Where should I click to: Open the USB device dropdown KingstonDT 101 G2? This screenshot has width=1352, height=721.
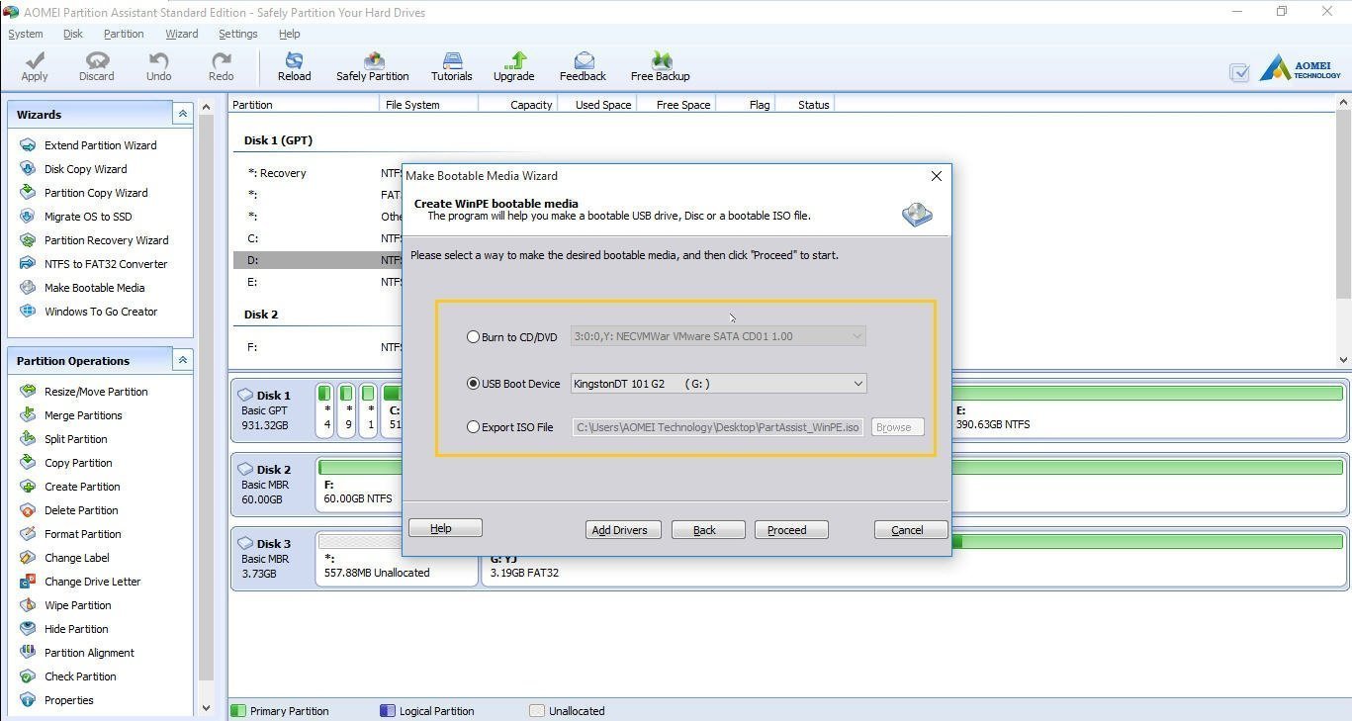(x=718, y=384)
